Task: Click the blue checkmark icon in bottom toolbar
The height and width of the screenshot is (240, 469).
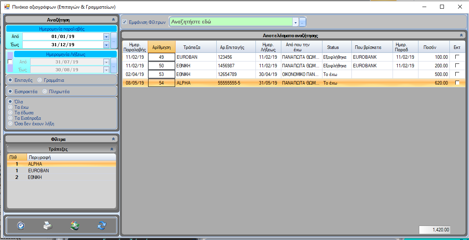Action: 21,226
